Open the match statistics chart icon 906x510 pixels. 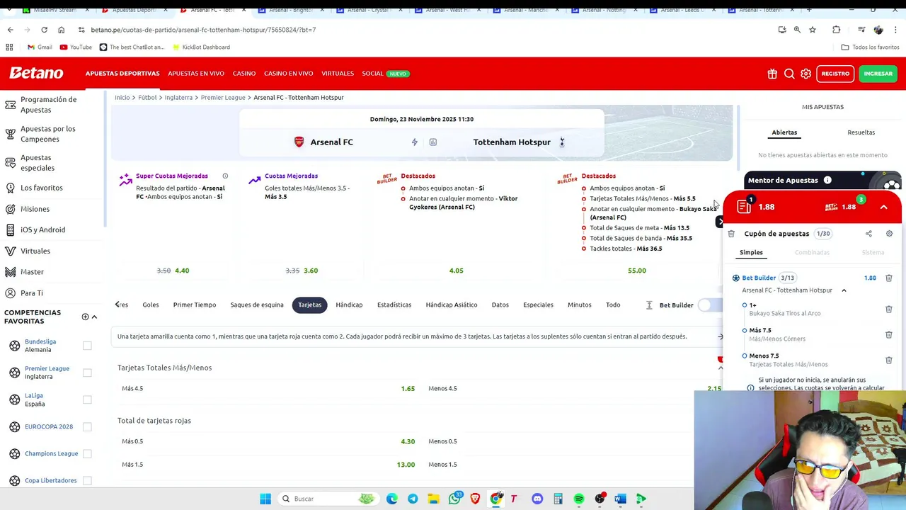433,142
